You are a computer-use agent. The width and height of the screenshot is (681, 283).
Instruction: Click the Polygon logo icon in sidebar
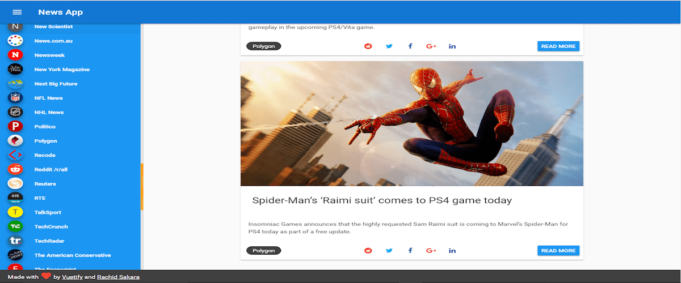15,141
